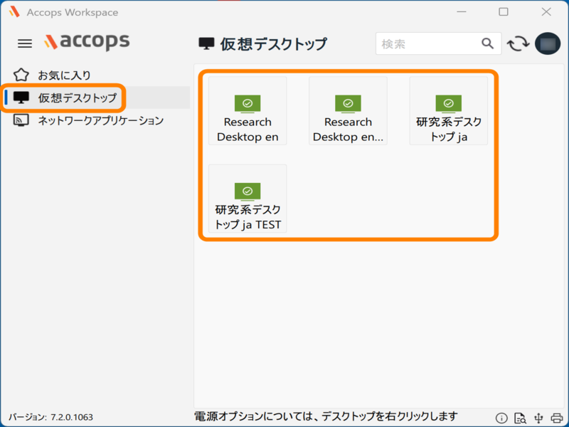Open the info icon in status bar

[501, 418]
